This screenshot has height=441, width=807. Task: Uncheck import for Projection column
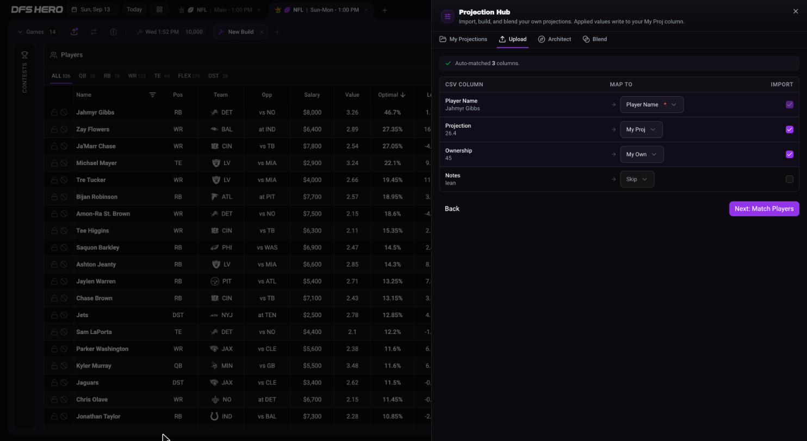790,129
